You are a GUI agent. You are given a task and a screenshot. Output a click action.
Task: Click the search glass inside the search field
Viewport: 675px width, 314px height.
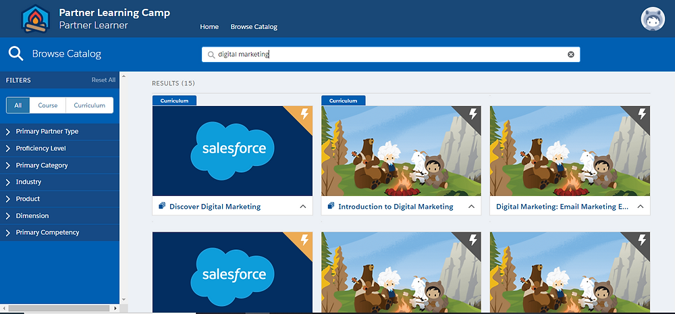coord(211,55)
